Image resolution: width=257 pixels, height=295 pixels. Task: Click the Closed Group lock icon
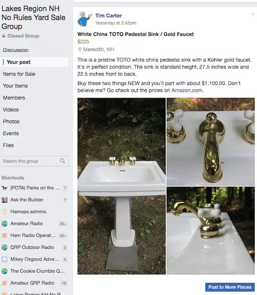point(4,36)
